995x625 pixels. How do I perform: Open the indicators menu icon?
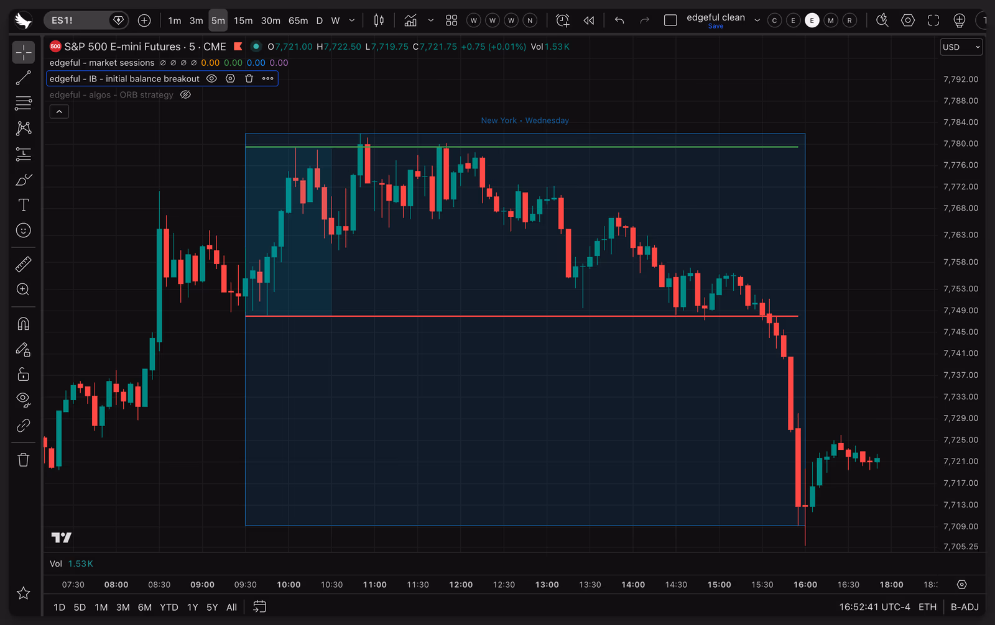(410, 21)
